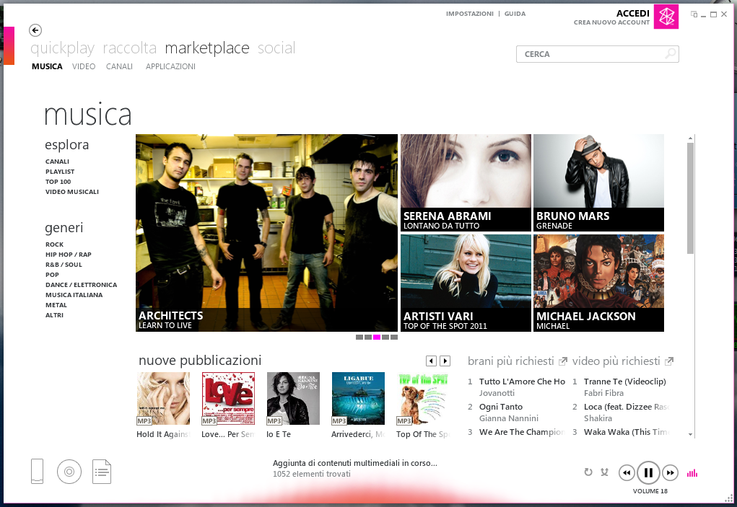This screenshot has height=507, width=737.
Task: Open TOP 100 under esplora
Action: click(x=58, y=182)
